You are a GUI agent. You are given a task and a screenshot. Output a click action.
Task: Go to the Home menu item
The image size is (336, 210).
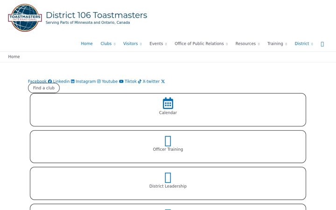tap(87, 43)
